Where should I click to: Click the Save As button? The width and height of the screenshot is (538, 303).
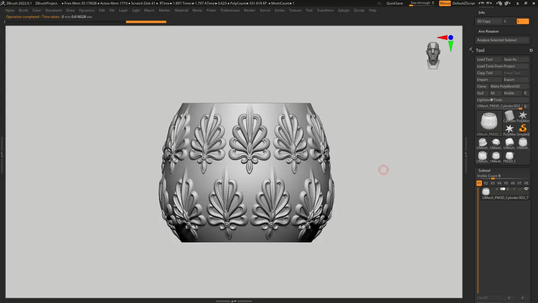[x=516, y=59]
